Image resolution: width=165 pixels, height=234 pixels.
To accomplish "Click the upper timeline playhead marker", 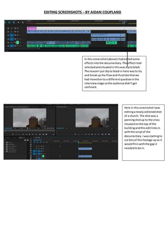I will click(x=124, y=23).
